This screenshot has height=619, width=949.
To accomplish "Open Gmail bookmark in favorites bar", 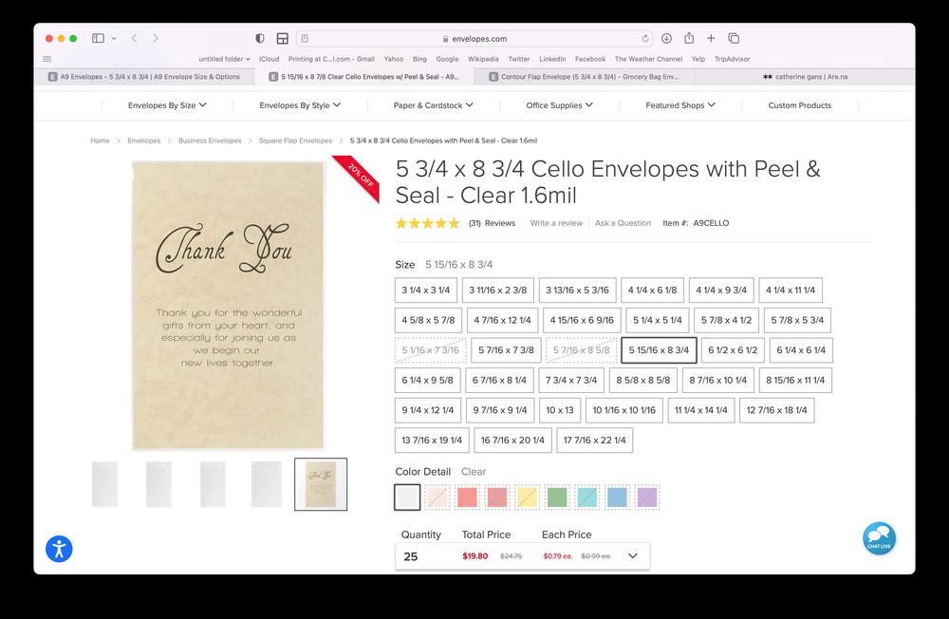I will [x=331, y=59].
